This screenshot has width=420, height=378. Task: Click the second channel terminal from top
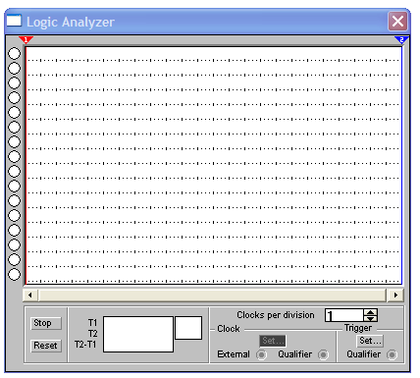(14, 68)
